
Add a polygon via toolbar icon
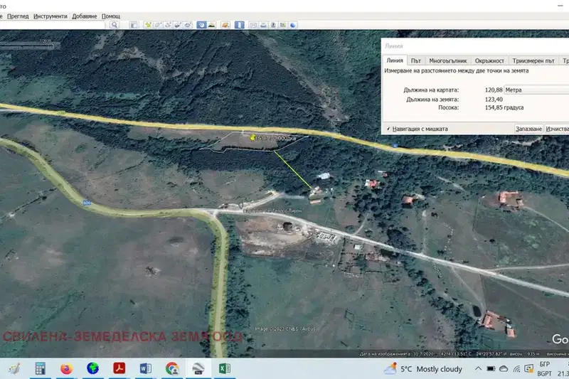point(158,25)
